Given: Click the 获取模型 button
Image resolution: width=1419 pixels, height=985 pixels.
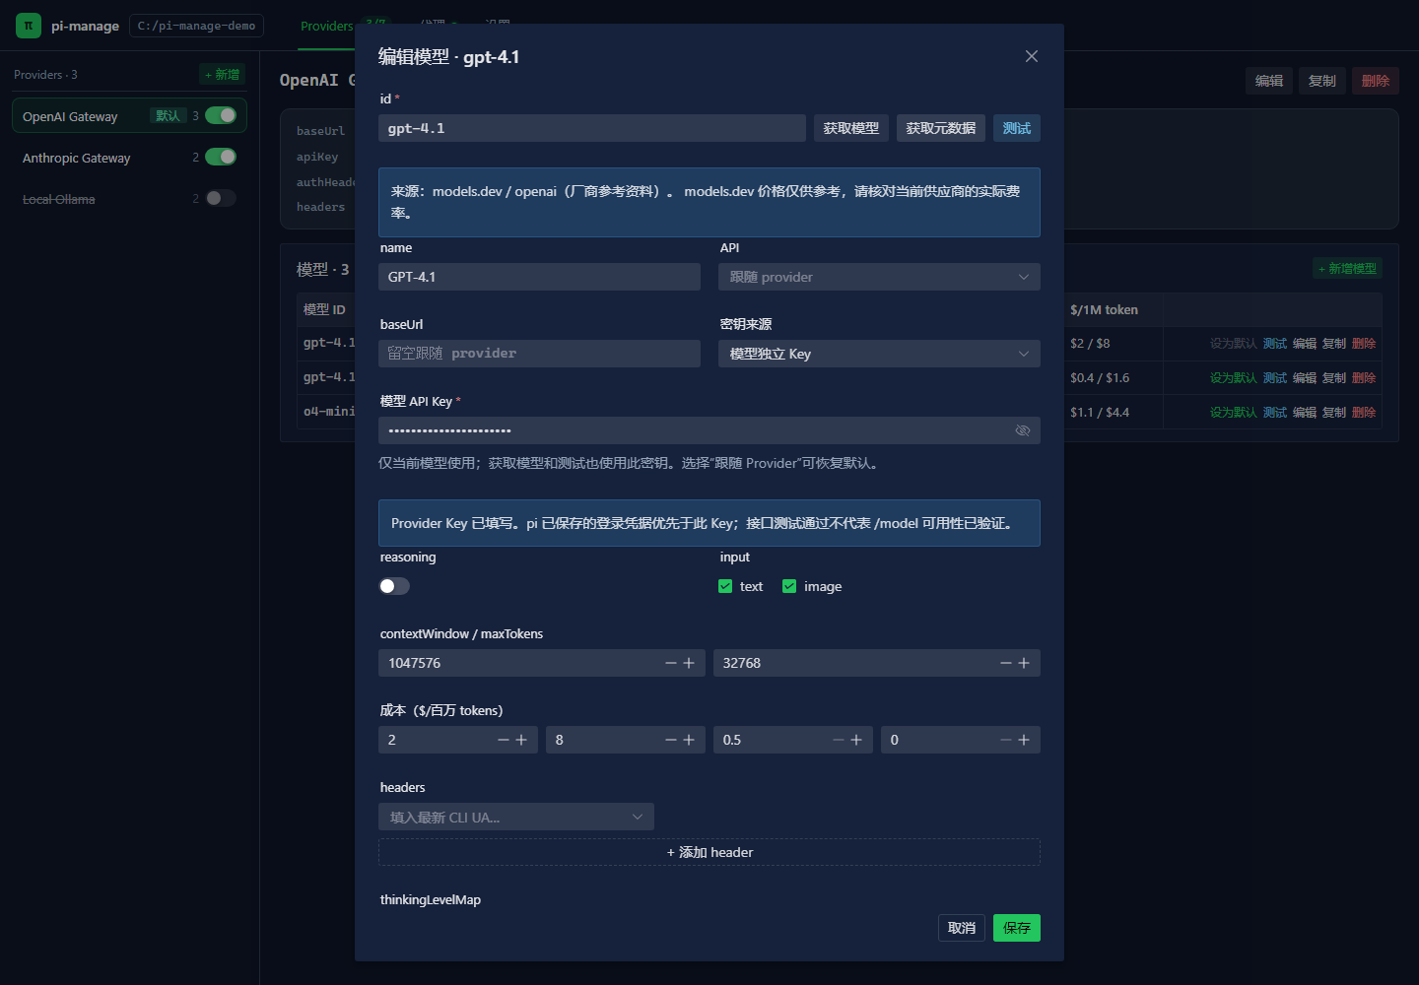Looking at the screenshot, I should pyautogui.click(x=851, y=128).
